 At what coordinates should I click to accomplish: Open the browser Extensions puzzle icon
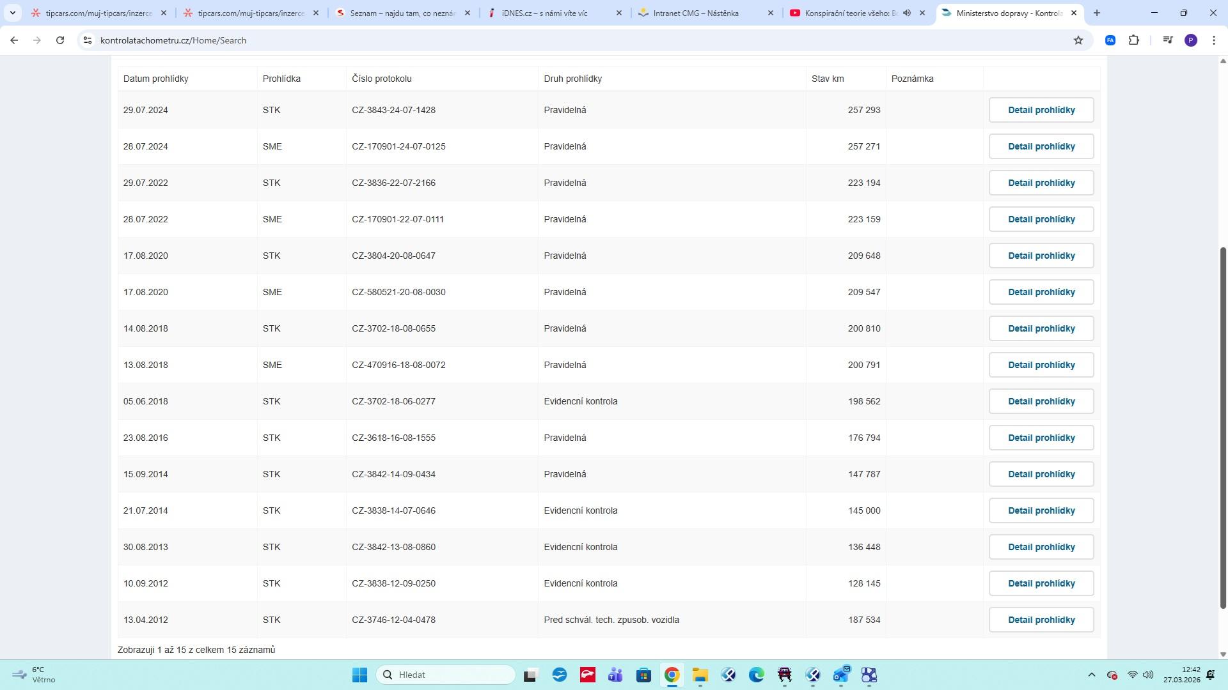tap(1133, 40)
